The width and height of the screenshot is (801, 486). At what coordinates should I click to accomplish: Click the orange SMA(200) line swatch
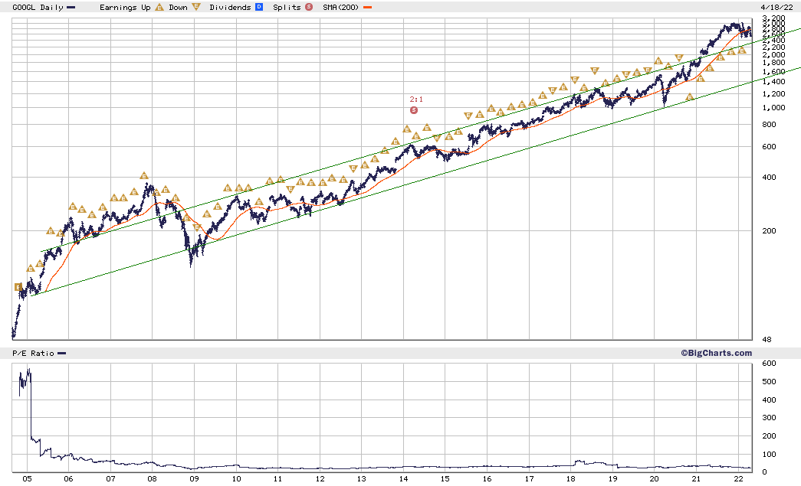367,8
